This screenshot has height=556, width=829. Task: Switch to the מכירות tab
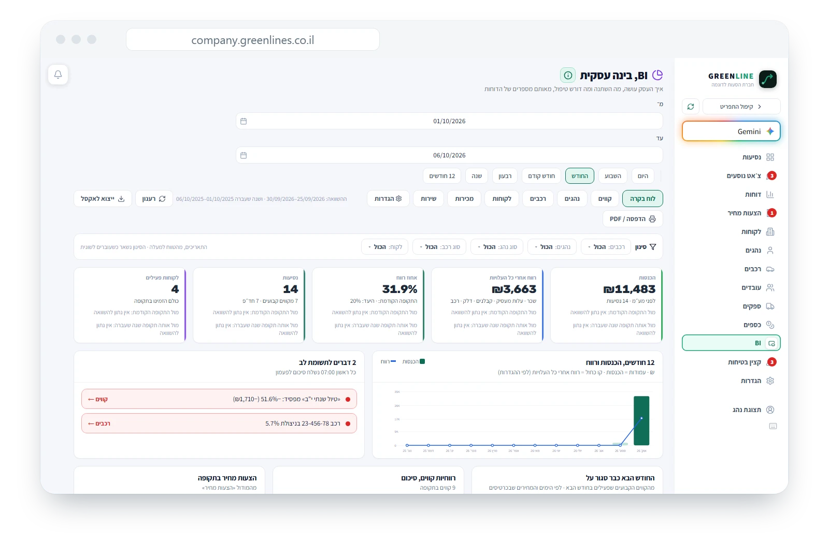464,199
